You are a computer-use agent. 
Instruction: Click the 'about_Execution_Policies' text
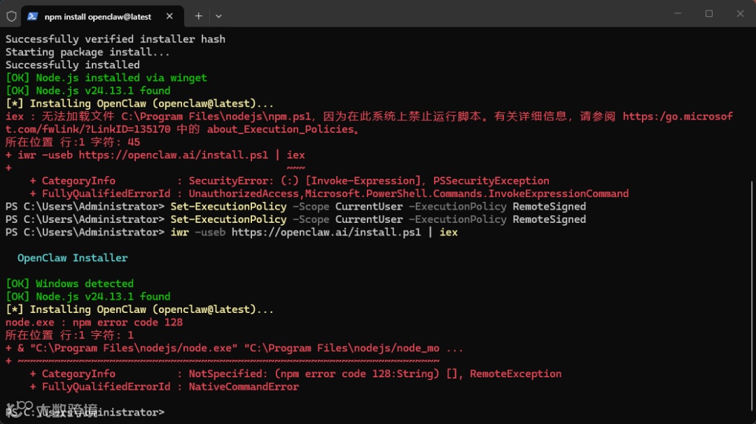coord(281,129)
